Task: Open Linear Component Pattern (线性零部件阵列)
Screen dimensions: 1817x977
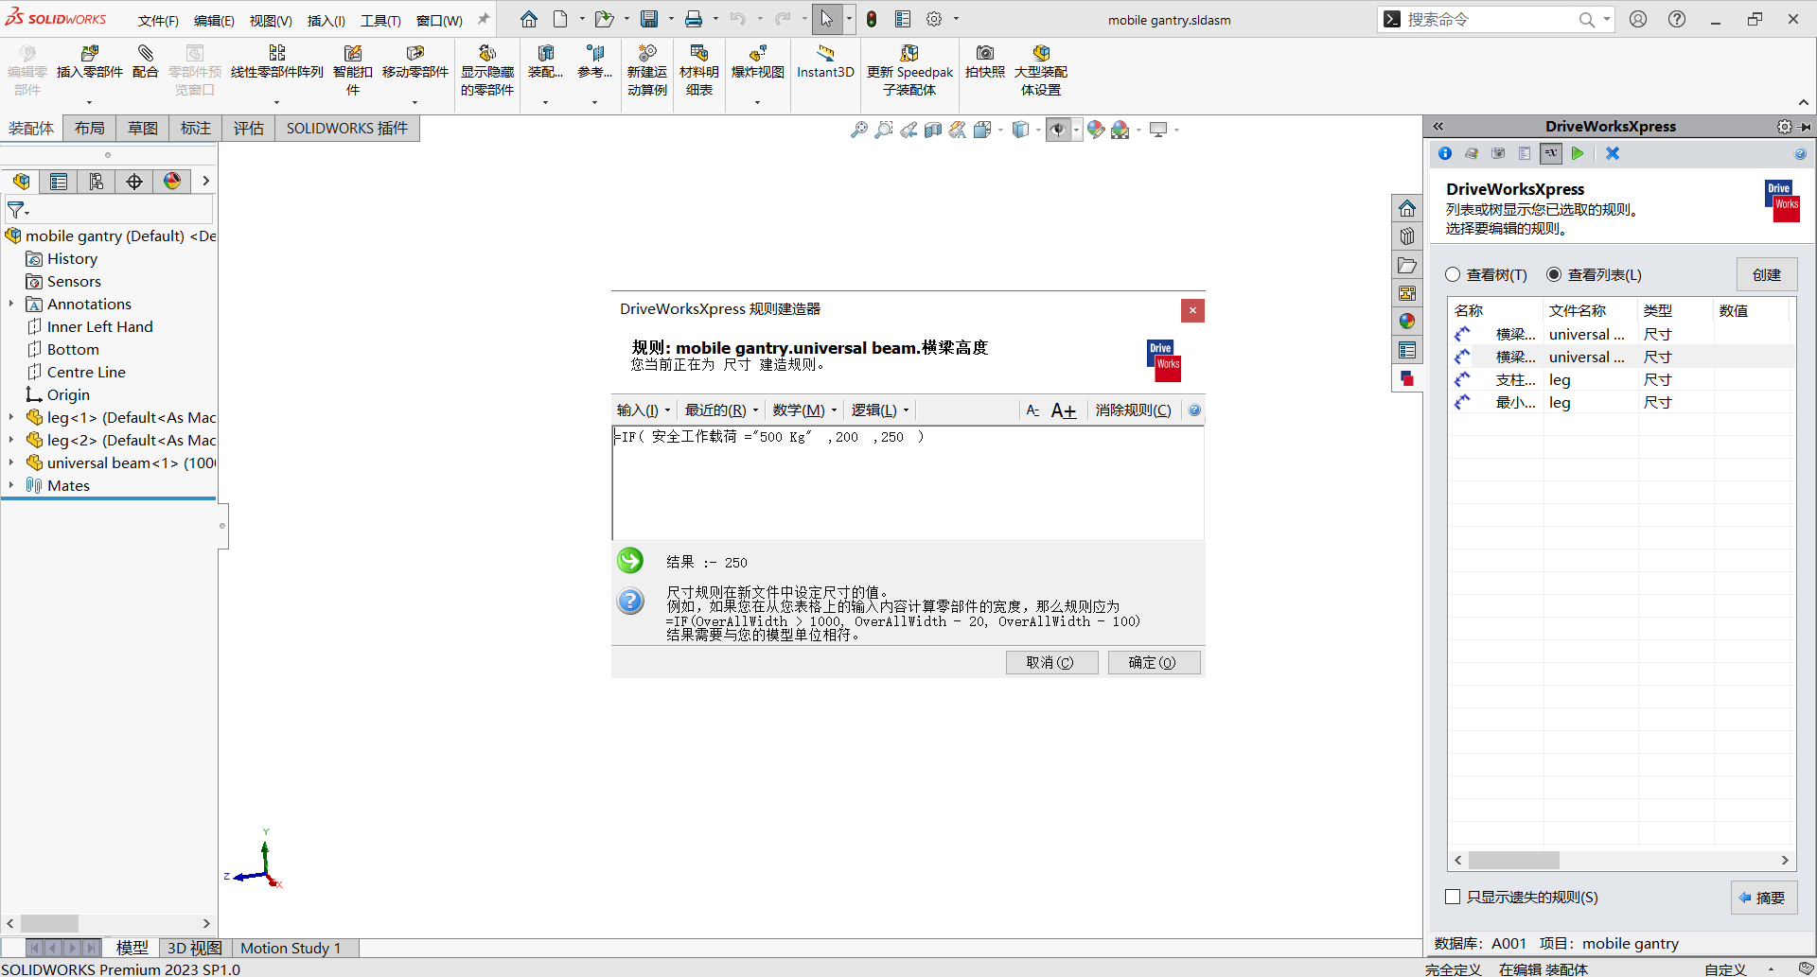Action: [x=276, y=62]
